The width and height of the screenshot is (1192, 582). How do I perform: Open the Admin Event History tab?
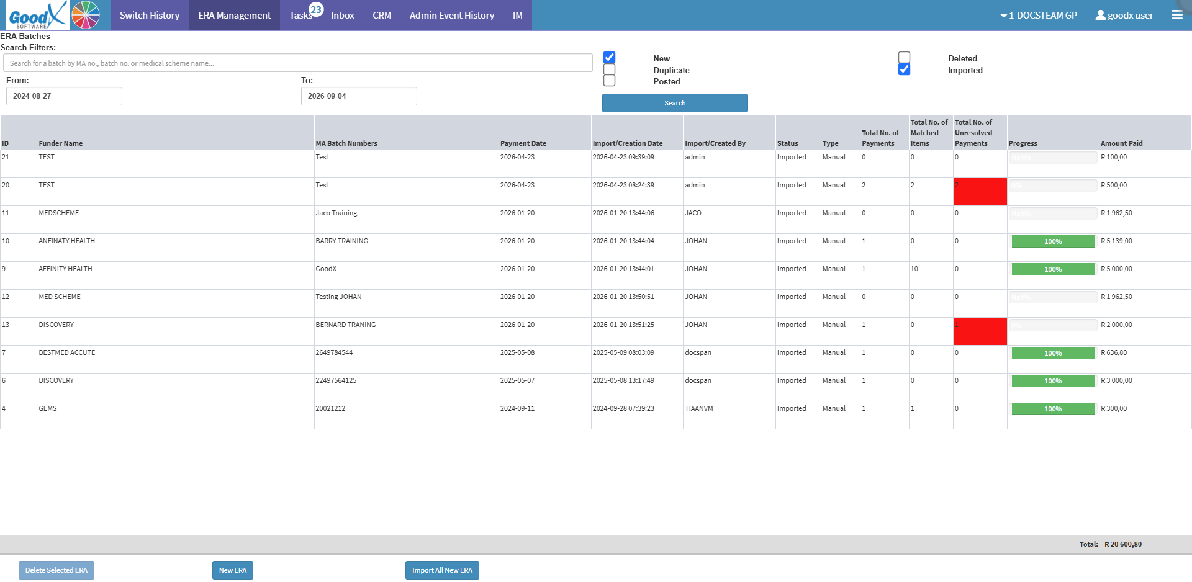click(452, 15)
